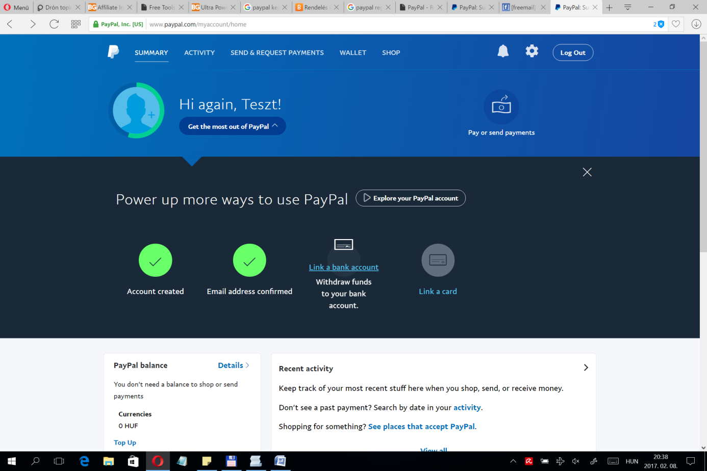Open PayPal balance Details
The image size is (707, 471).
[x=233, y=365]
